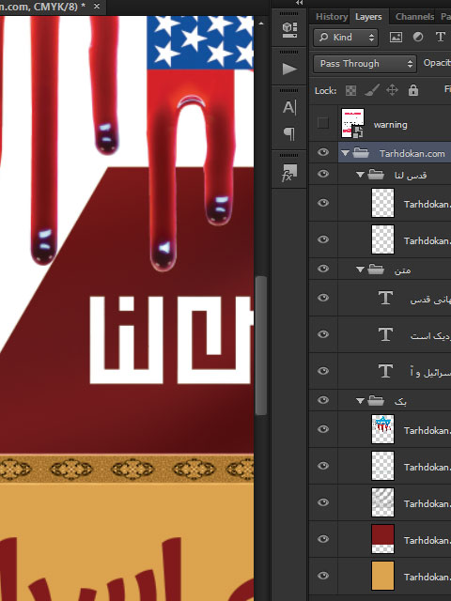451x601 pixels.
Task: Hide the متن group
Action: pyautogui.click(x=323, y=269)
